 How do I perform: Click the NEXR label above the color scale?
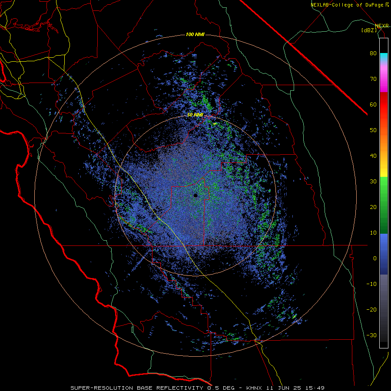382,26
